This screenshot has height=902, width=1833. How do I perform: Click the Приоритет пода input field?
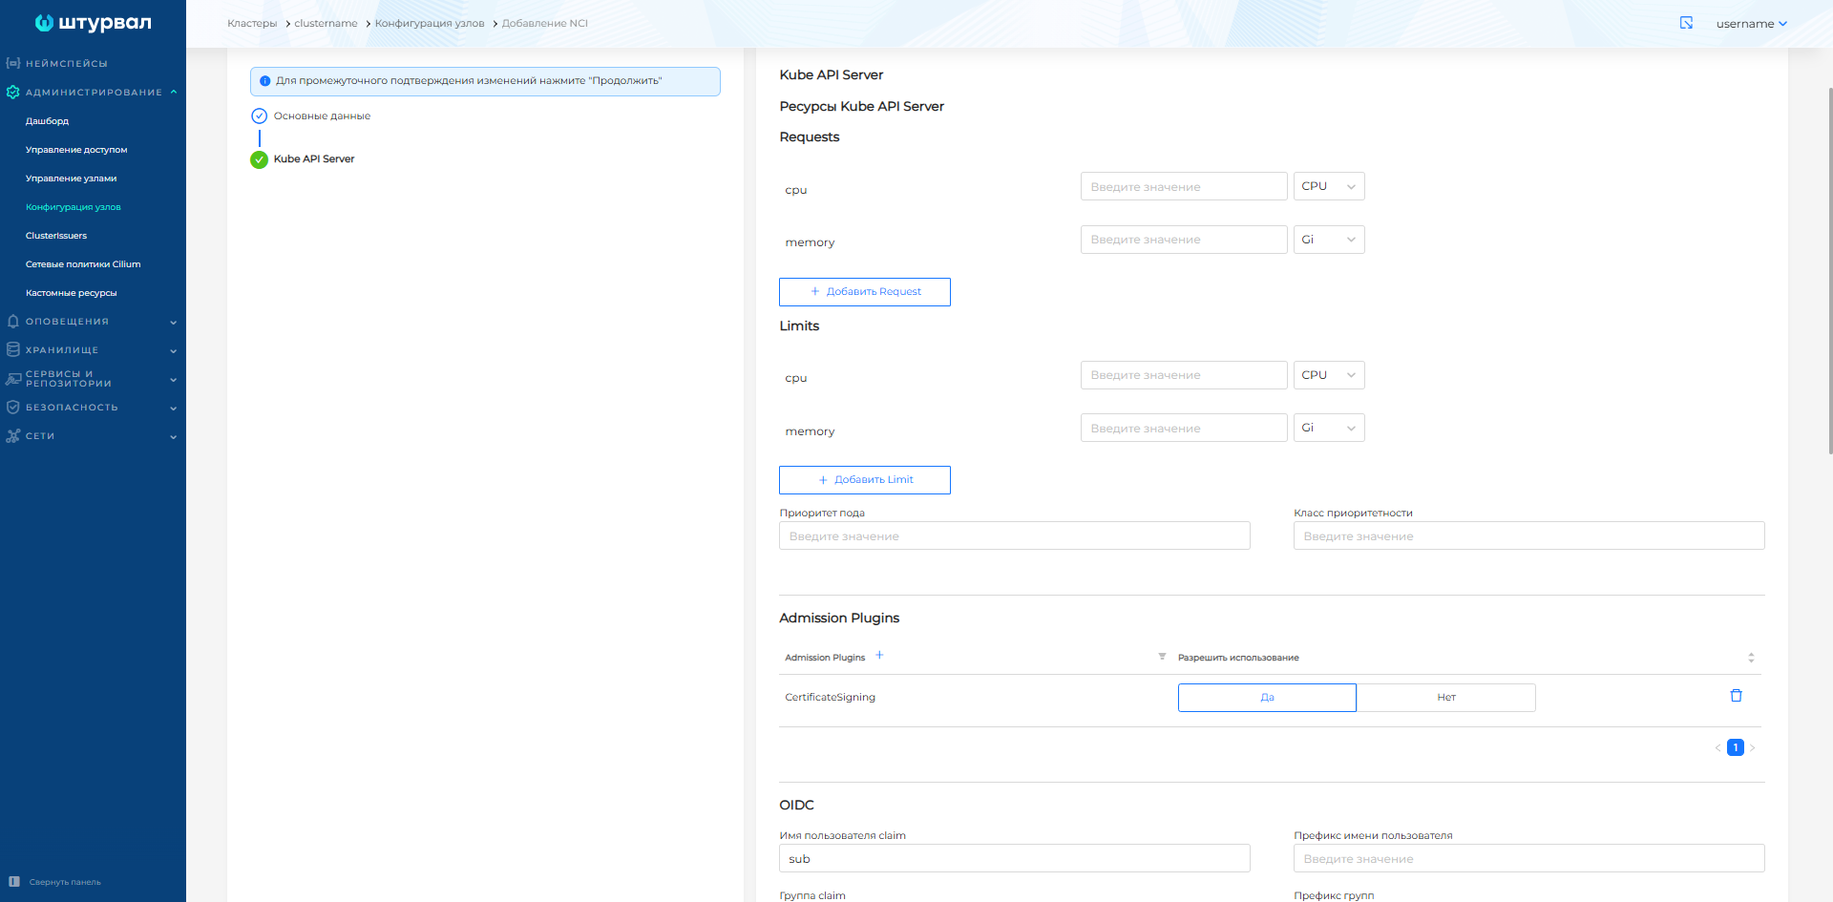1014,536
